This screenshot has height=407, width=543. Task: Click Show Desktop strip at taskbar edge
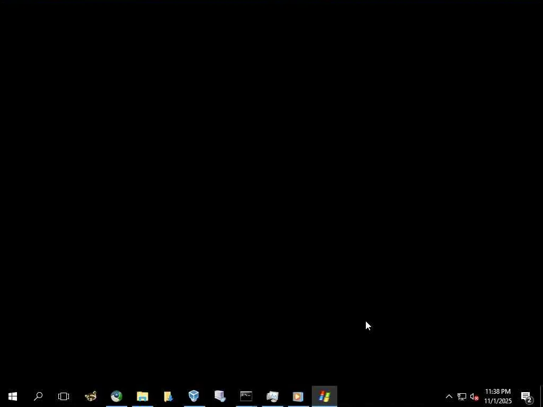[x=541, y=396]
